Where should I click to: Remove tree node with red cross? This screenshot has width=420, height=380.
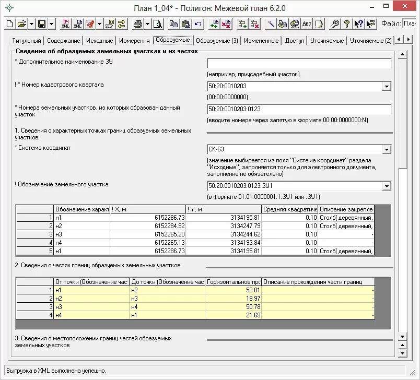pos(254,24)
